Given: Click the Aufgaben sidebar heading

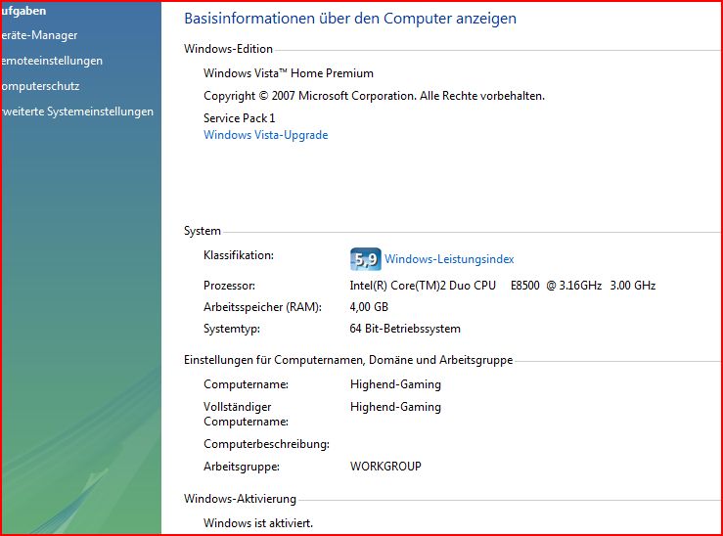Looking at the screenshot, I should (x=23, y=11).
